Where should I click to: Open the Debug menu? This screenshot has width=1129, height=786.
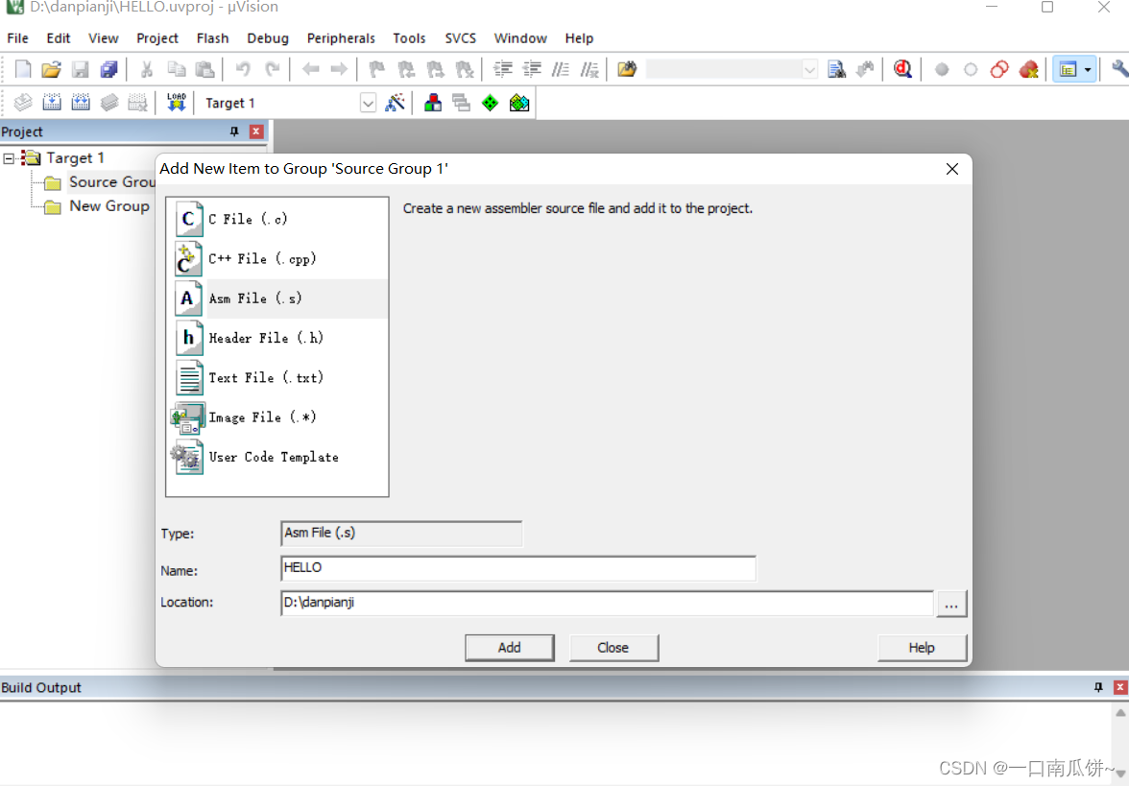[x=268, y=38]
